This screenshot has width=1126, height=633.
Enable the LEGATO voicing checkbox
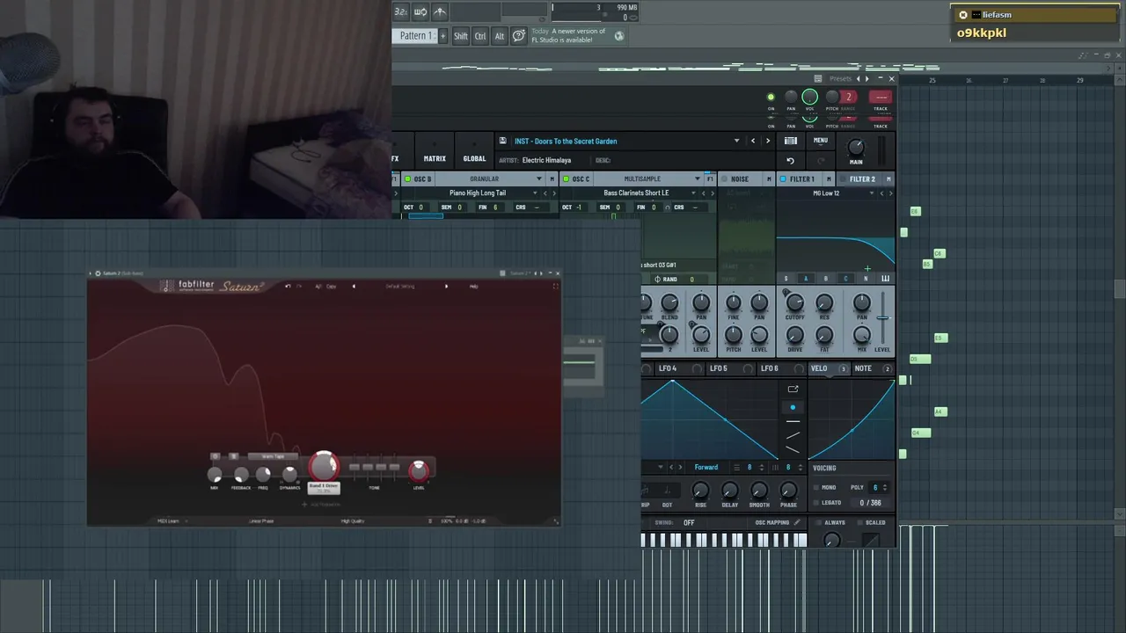[x=815, y=503]
